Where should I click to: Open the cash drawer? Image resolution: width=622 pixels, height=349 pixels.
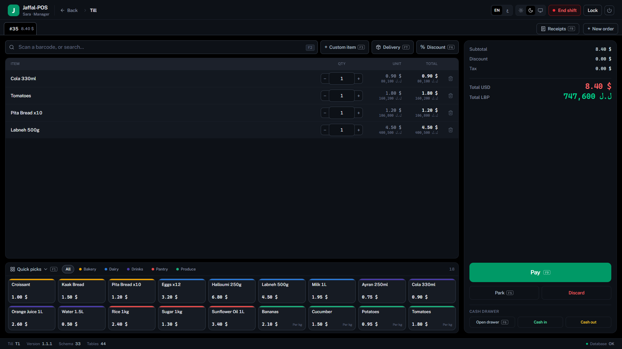click(x=492, y=322)
